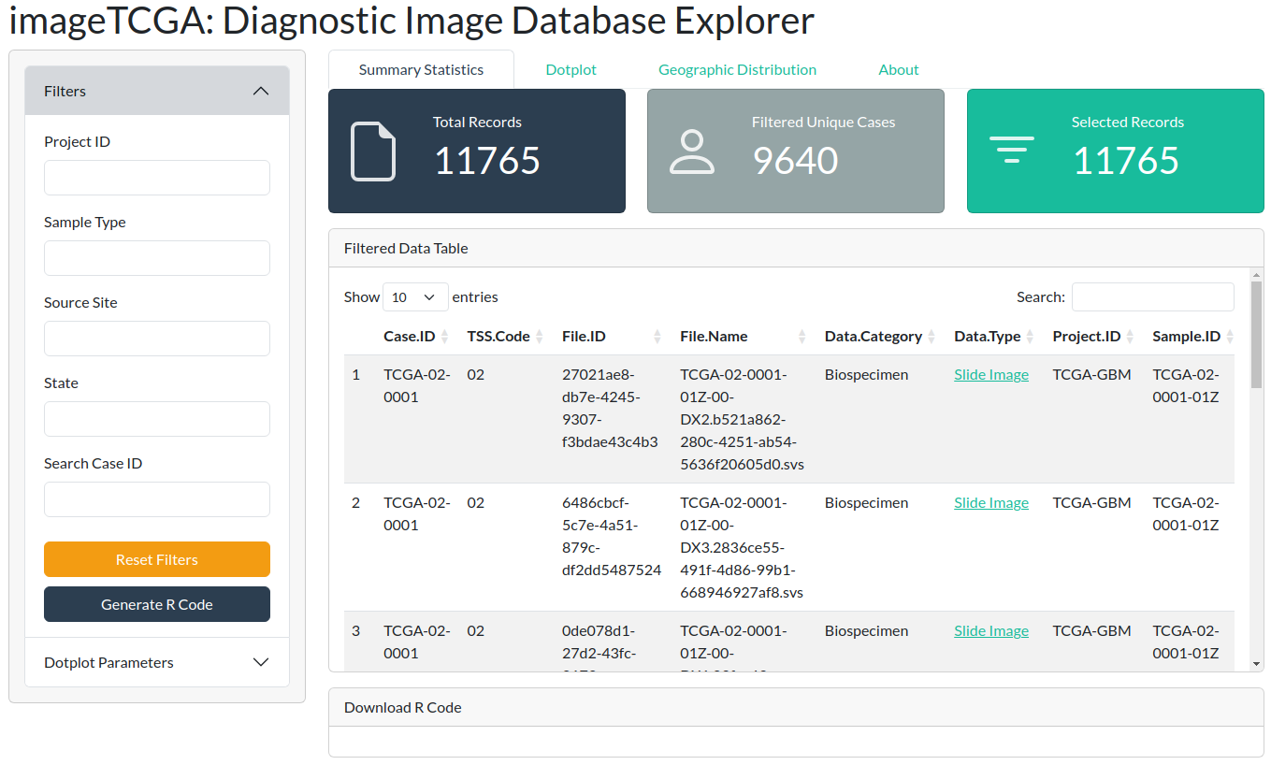This screenshot has width=1271, height=765.
Task: Go to the About tab
Action: pos(898,70)
